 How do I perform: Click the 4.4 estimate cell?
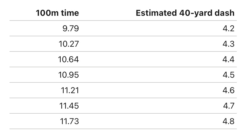coord(228,60)
